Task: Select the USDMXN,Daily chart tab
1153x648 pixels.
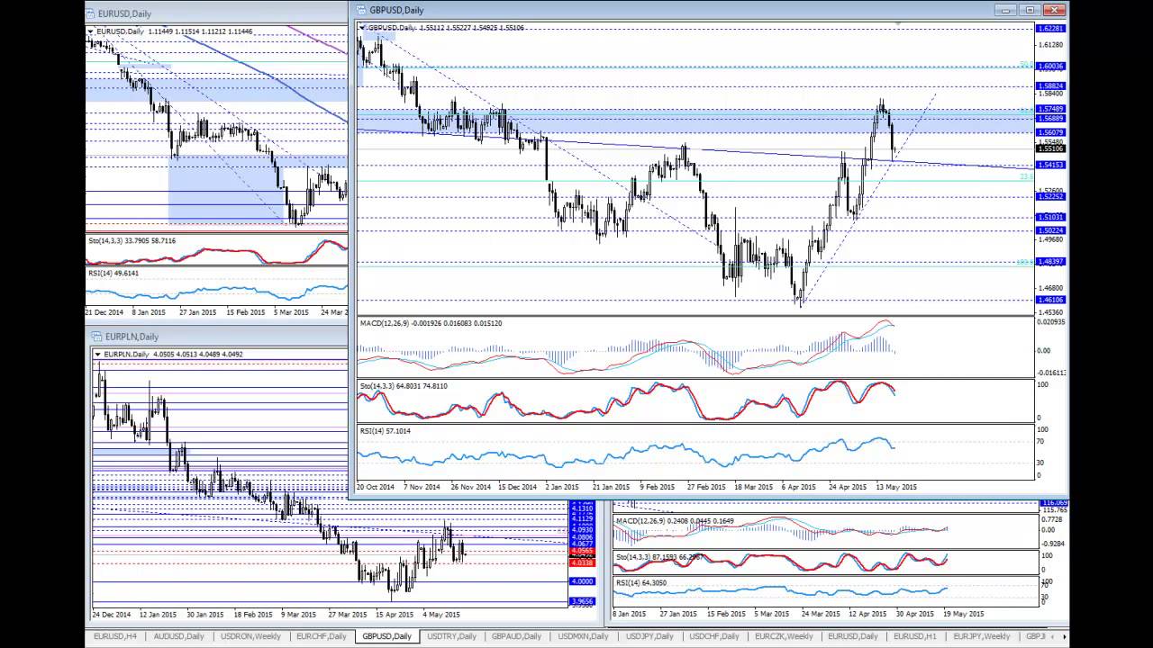Action: (x=584, y=636)
